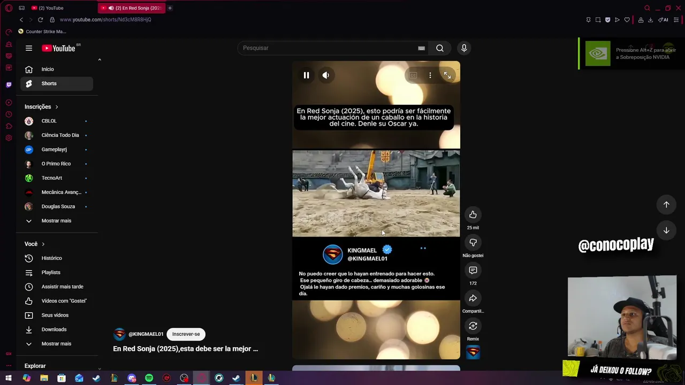Open File Explorer from the taskbar

tap(44, 378)
